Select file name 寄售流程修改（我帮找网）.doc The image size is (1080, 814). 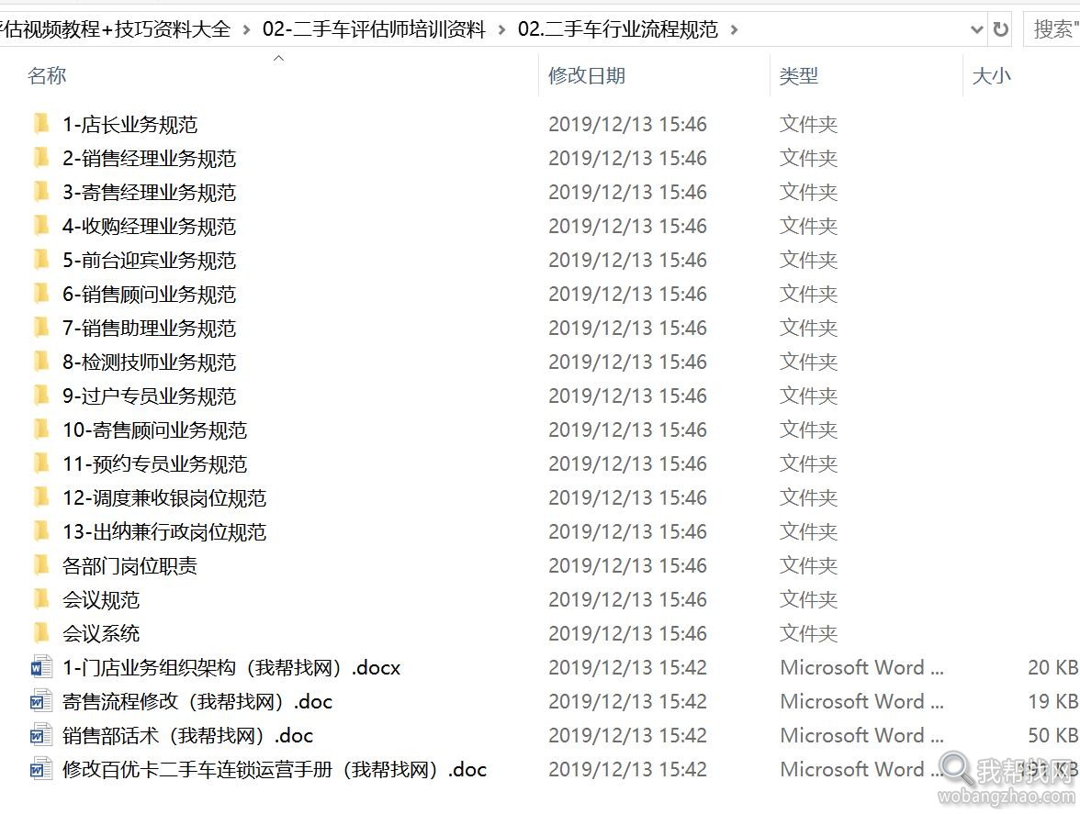[197, 701]
